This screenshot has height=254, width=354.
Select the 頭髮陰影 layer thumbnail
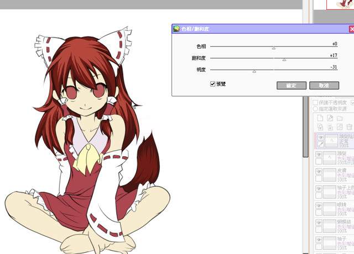331,141
